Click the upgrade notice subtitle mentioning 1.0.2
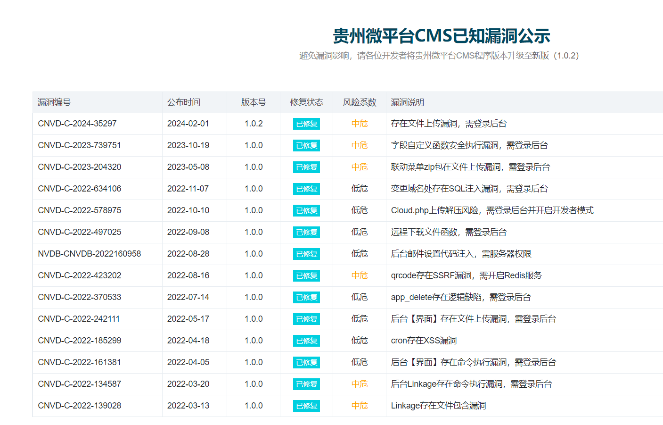This screenshot has height=425, width=663. tap(440, 56)
